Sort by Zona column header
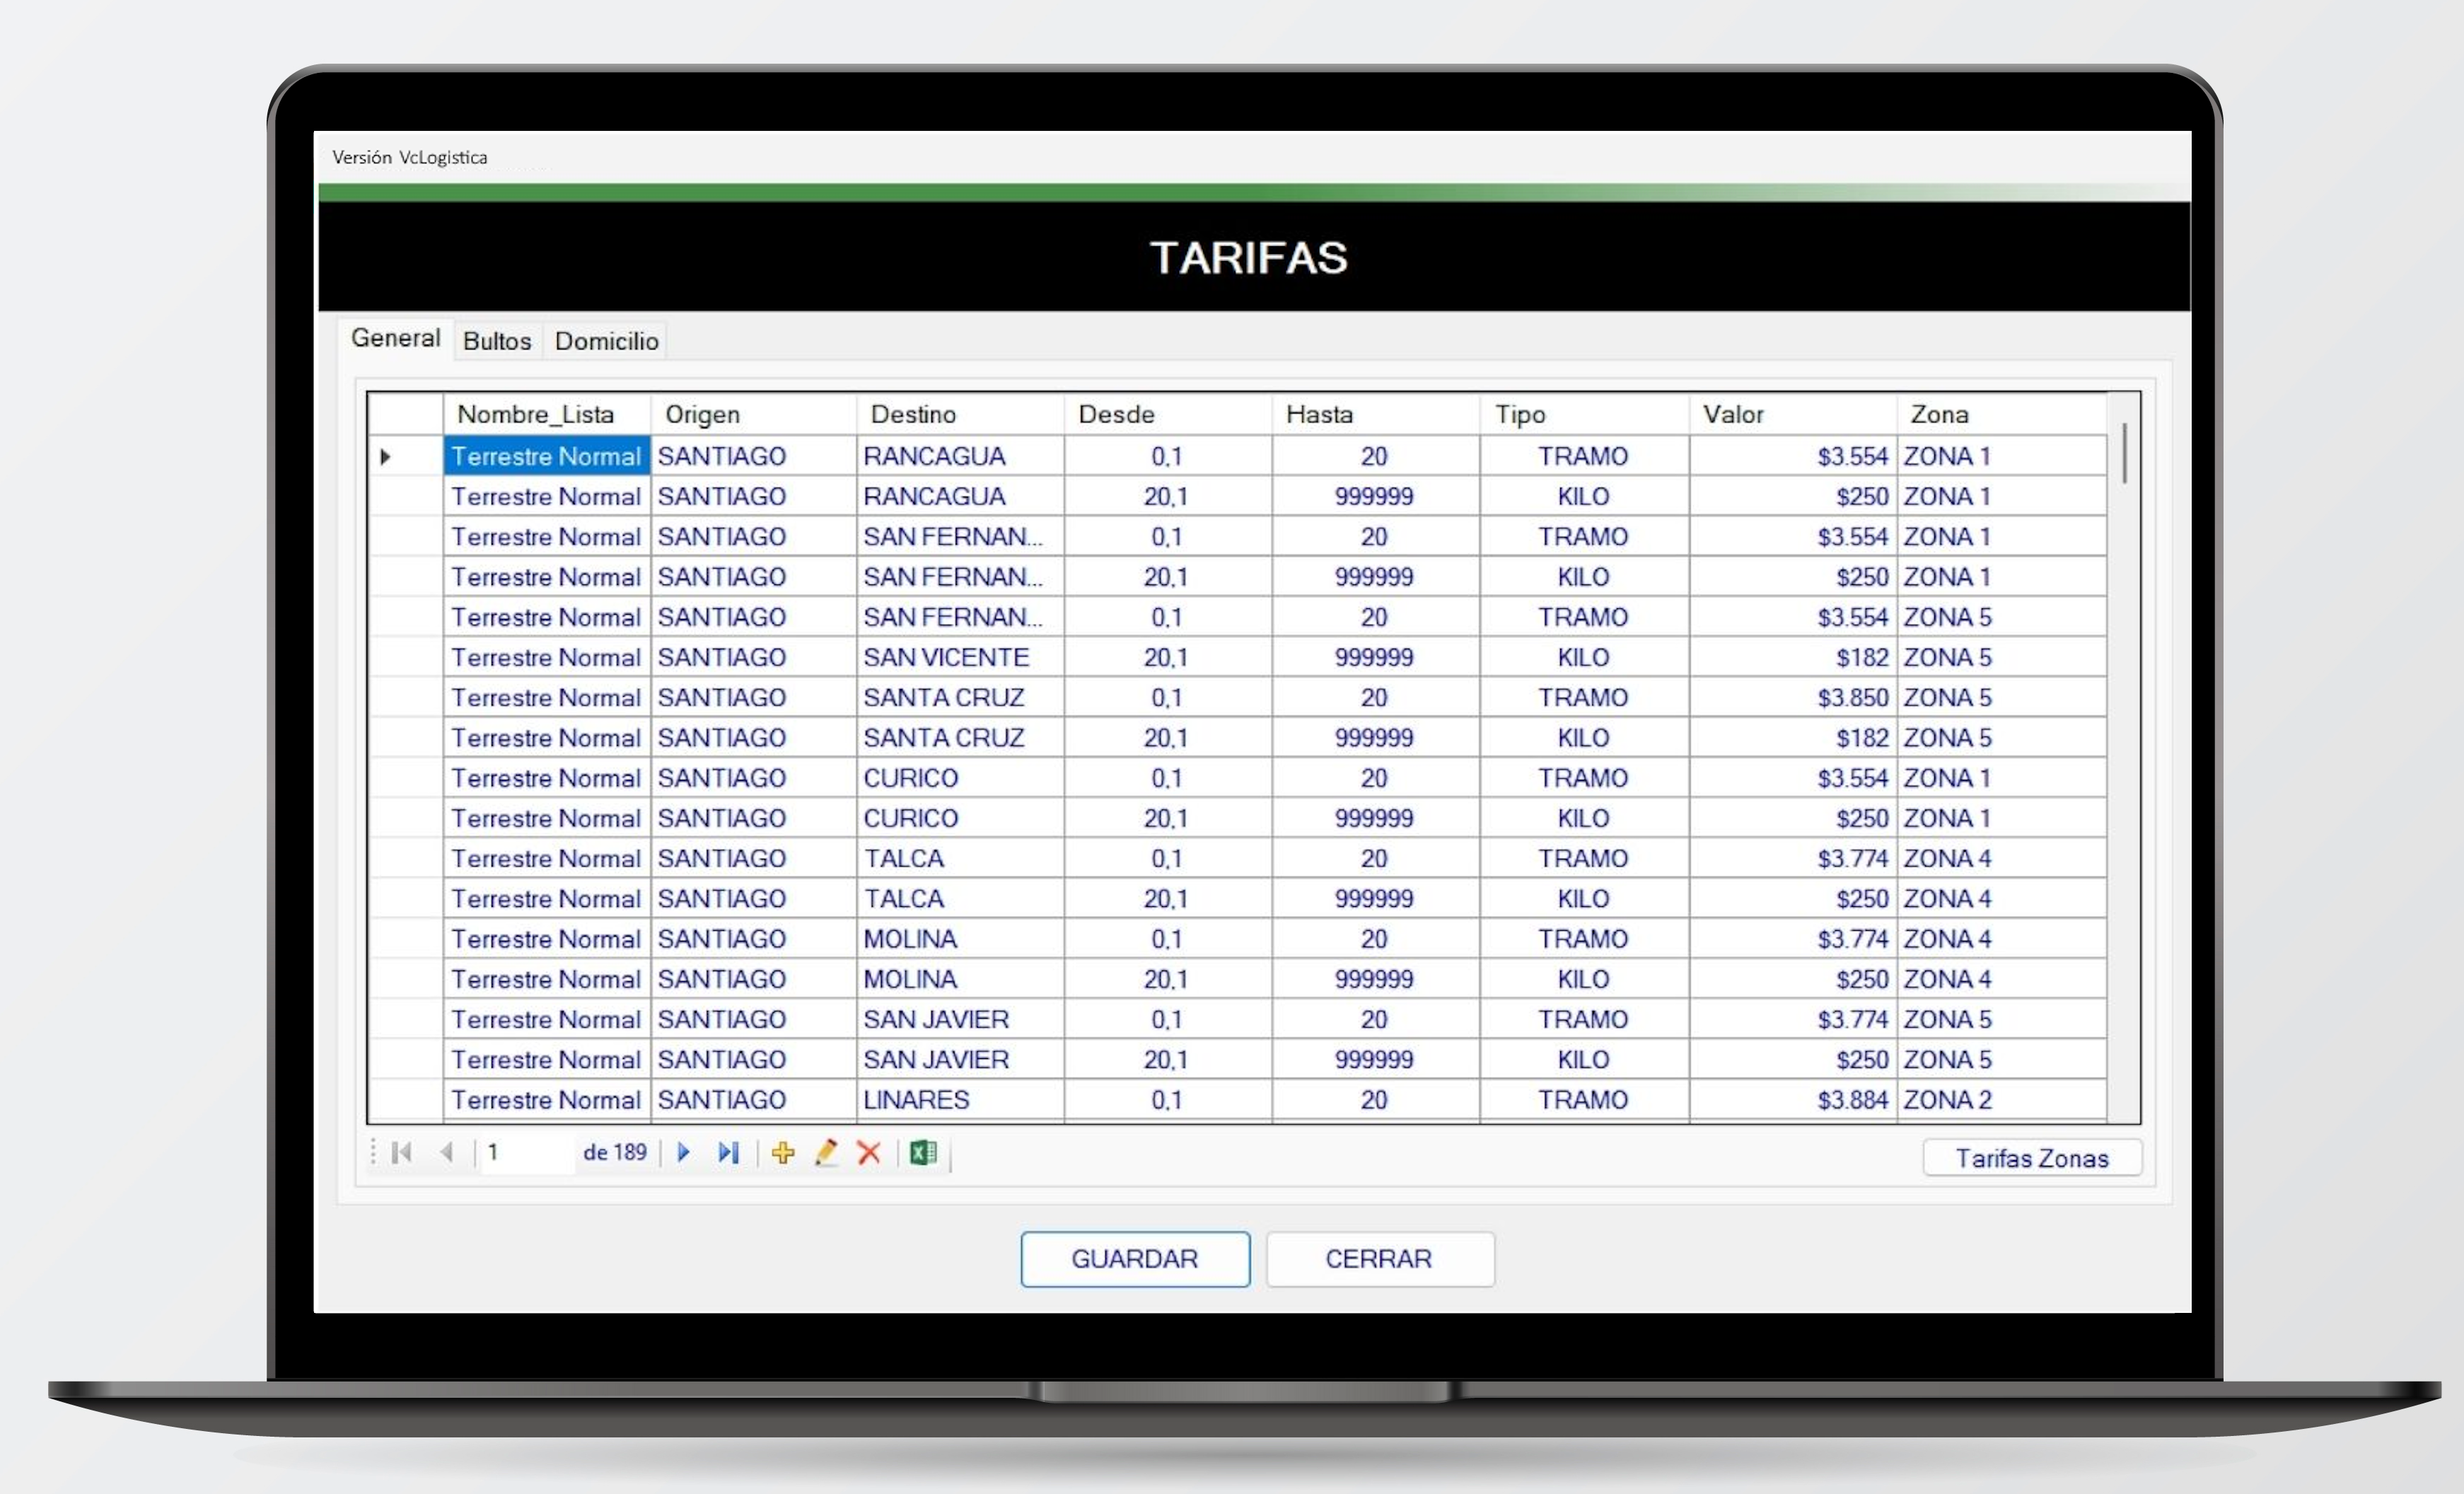Image resolution: width=2464 pixels, height=1494 pixels. [2003, 414]
